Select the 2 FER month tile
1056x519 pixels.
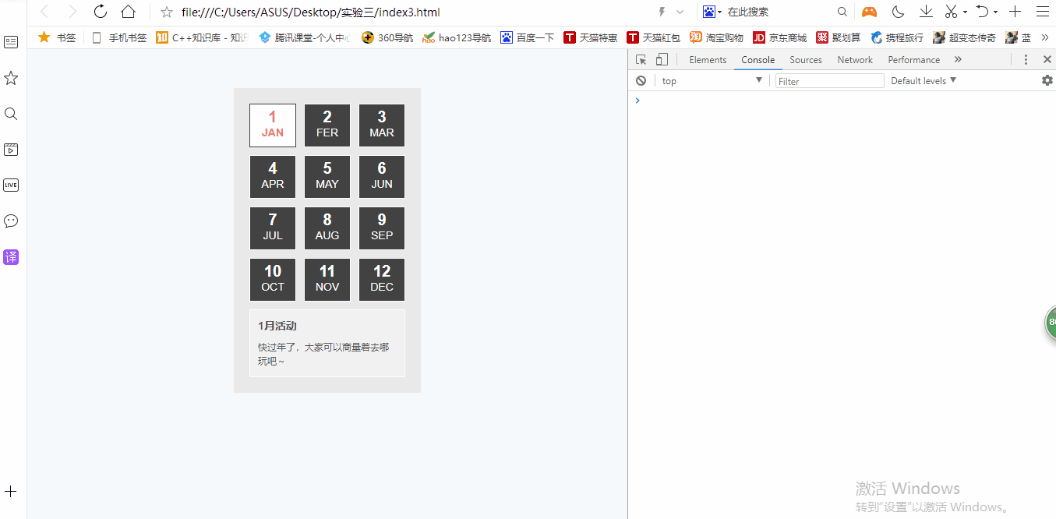click(327, 125)
